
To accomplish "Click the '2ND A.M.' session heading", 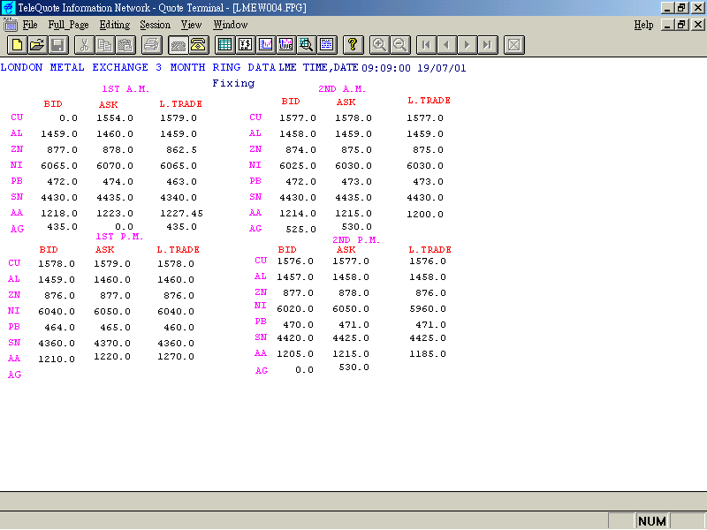I will tap(342, 89).
